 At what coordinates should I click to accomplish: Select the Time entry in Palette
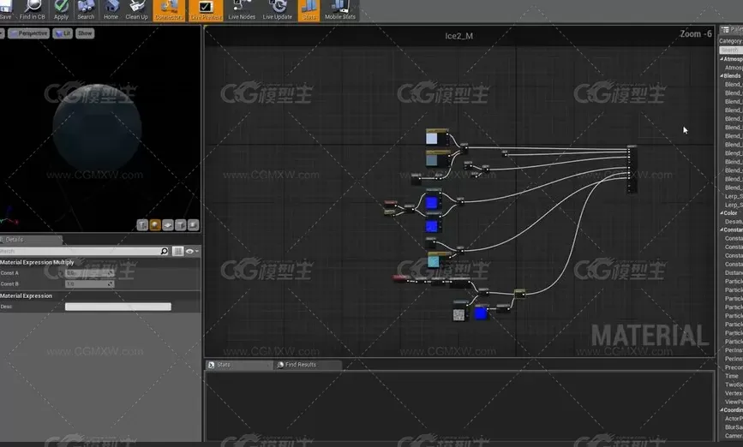[732, 376]
